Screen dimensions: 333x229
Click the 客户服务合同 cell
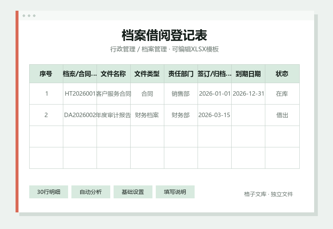[114, 94]
